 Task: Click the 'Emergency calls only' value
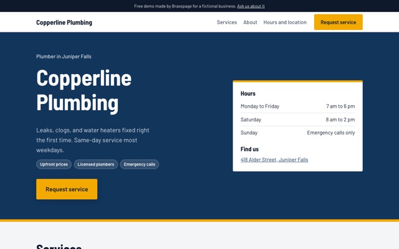coord(331,133)
